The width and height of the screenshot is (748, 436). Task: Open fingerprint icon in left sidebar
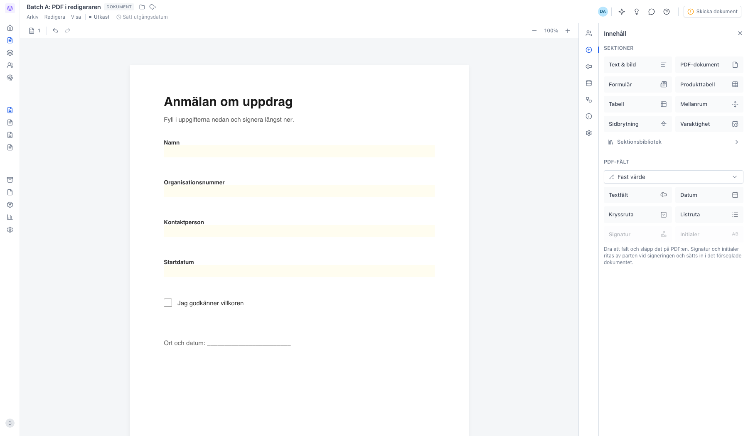coord(10,78)
